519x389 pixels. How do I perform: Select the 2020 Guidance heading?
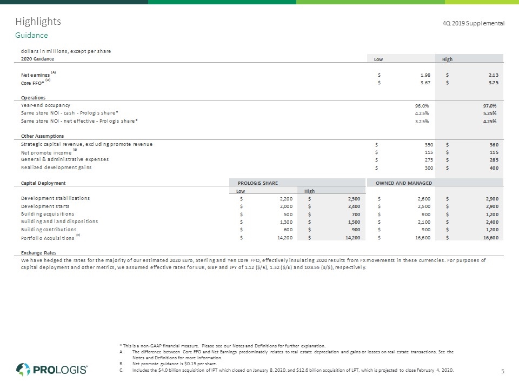click(x=37, y=59)
